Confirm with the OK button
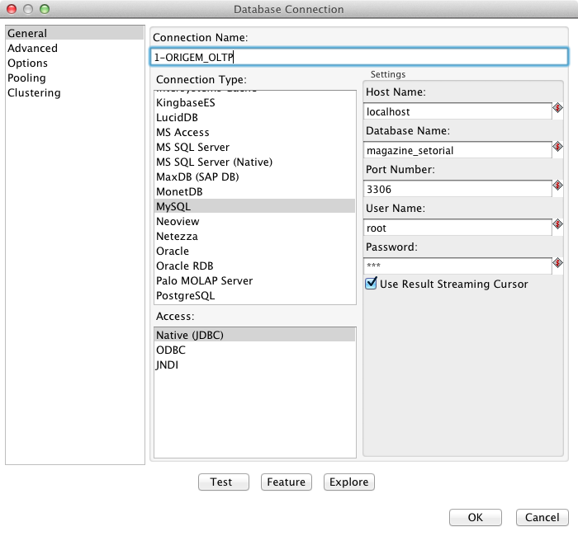578x536 pixels. (475, 517)
